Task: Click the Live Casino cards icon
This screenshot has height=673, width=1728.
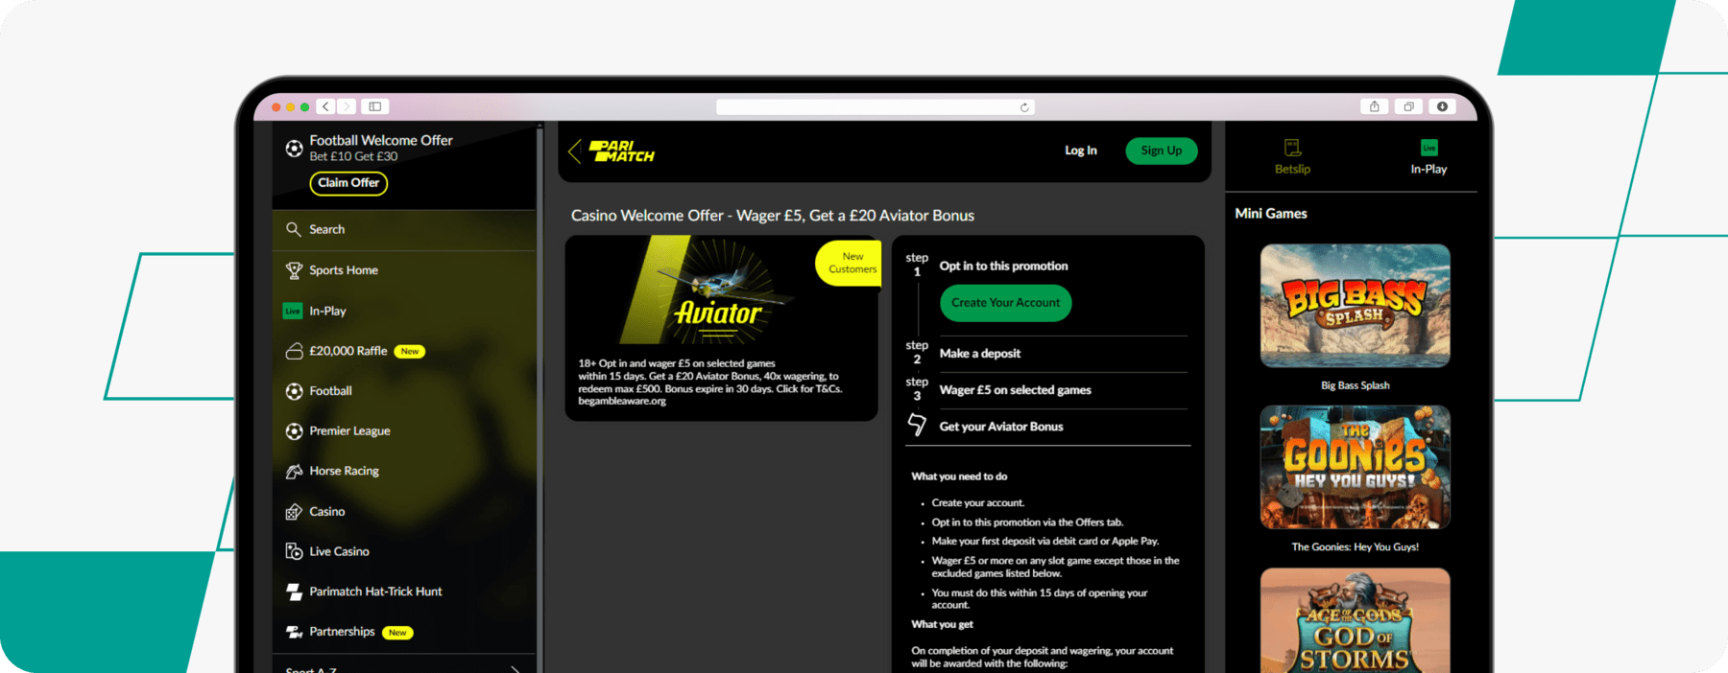Action: pos(294,551)
